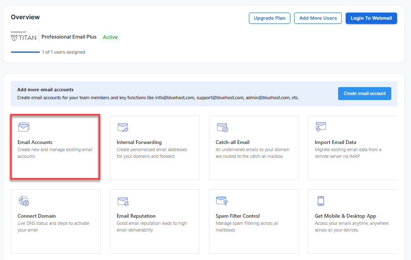Click the Import Email Data download icon
Viewport: 411px width, 260px height.
[x=321, y=127]
